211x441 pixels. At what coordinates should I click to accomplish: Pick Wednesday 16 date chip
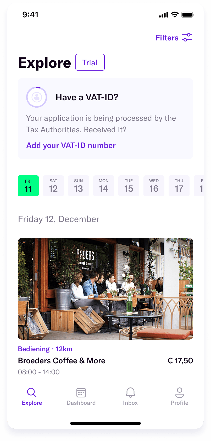coord(154,186)
